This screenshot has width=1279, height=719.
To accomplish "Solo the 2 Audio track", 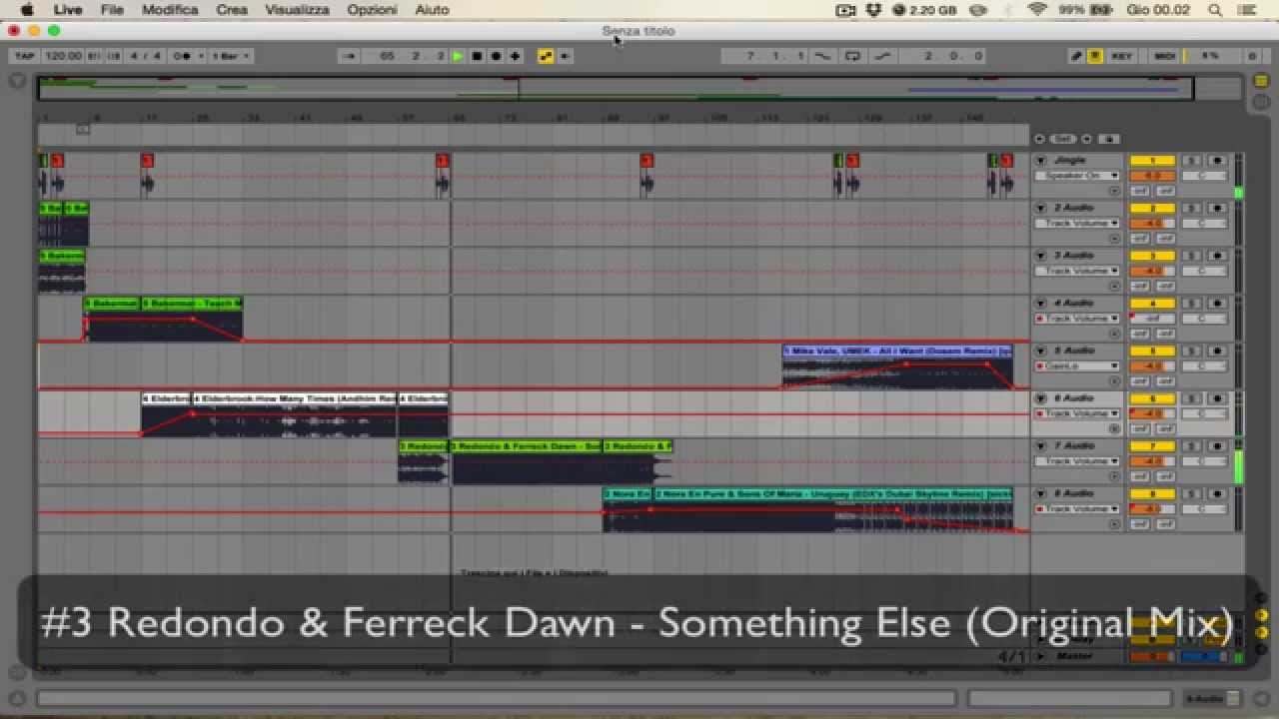I will (1191, 208).
